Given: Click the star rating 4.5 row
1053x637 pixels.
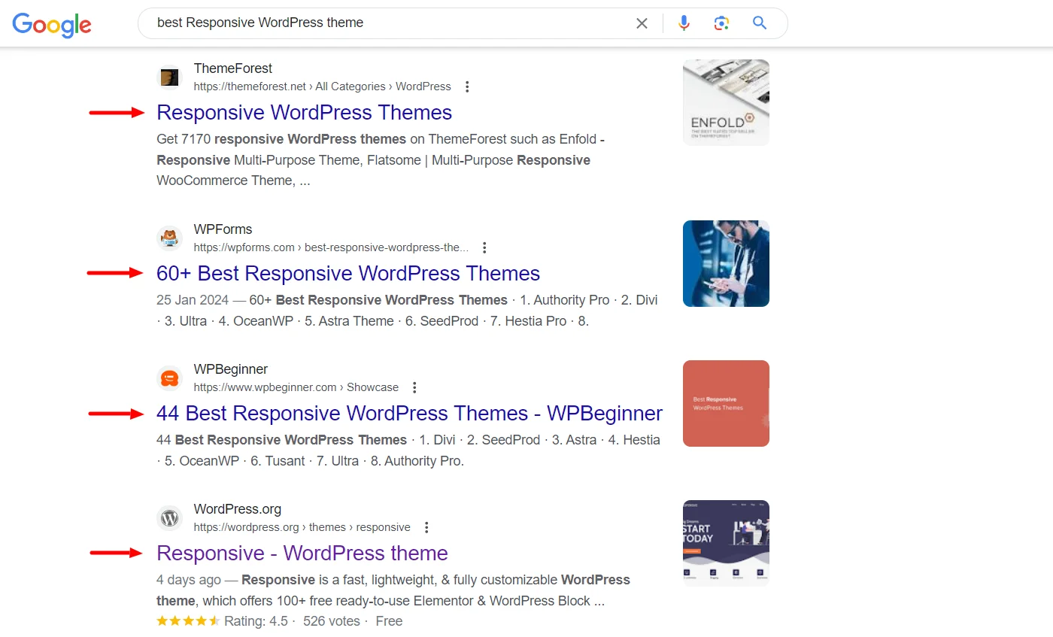Looking at the screenshot, I should pos(279,621).
